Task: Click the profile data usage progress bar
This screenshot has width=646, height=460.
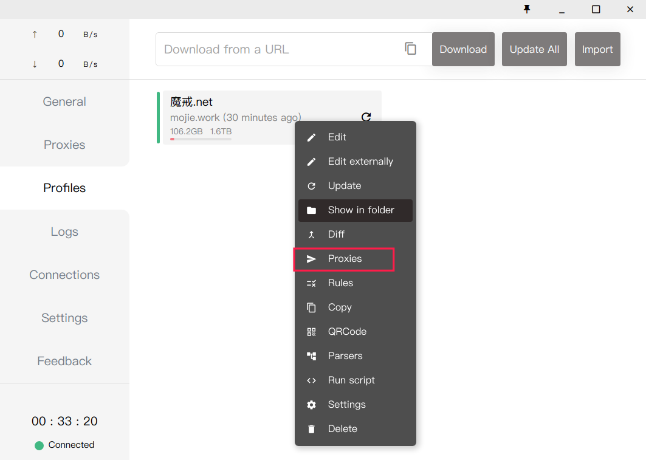Action: coord(201,139)
